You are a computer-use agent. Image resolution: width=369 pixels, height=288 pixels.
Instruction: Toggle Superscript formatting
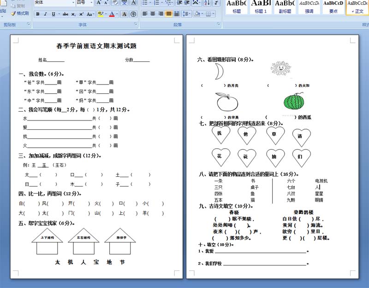click(x=81, y=14)
